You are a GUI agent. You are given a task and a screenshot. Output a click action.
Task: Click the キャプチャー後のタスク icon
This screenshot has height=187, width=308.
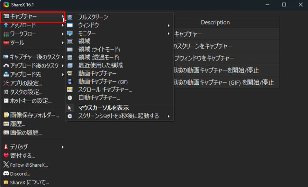pos(6,57)
